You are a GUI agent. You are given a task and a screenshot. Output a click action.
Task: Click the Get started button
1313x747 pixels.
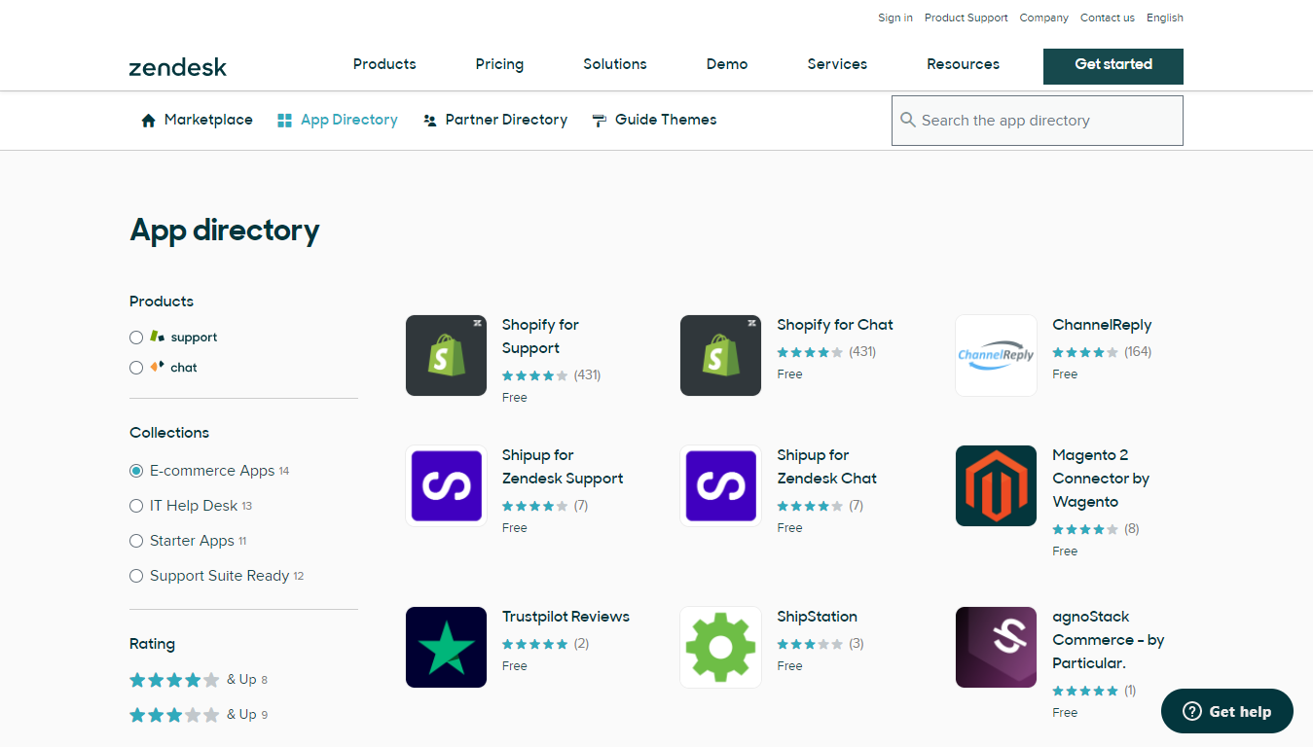click(x=1113, y=66)
